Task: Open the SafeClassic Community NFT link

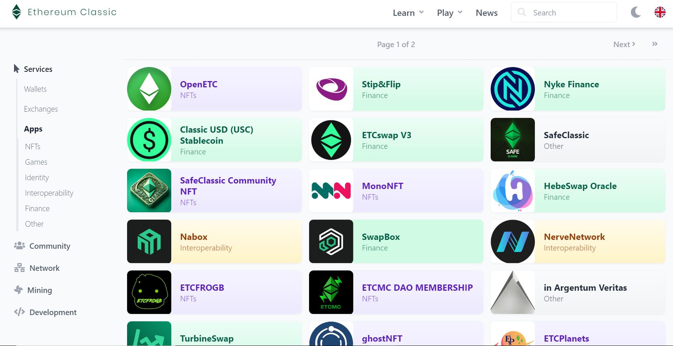Action: [228, 186]
